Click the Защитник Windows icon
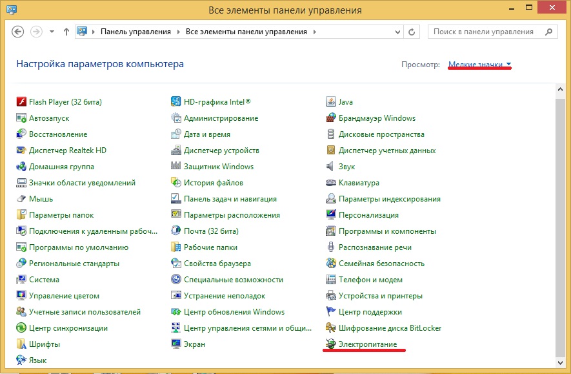The width and height of the screenshot is (571, 374). (176, 167)
